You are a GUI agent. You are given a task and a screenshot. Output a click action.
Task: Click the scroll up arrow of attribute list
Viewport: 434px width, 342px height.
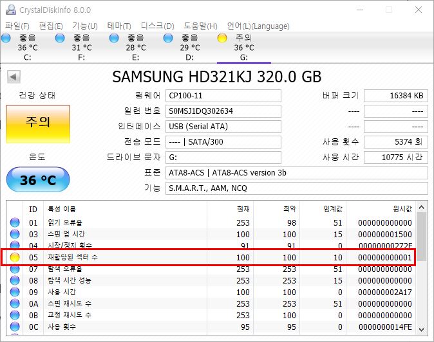[x=422, y=207]
